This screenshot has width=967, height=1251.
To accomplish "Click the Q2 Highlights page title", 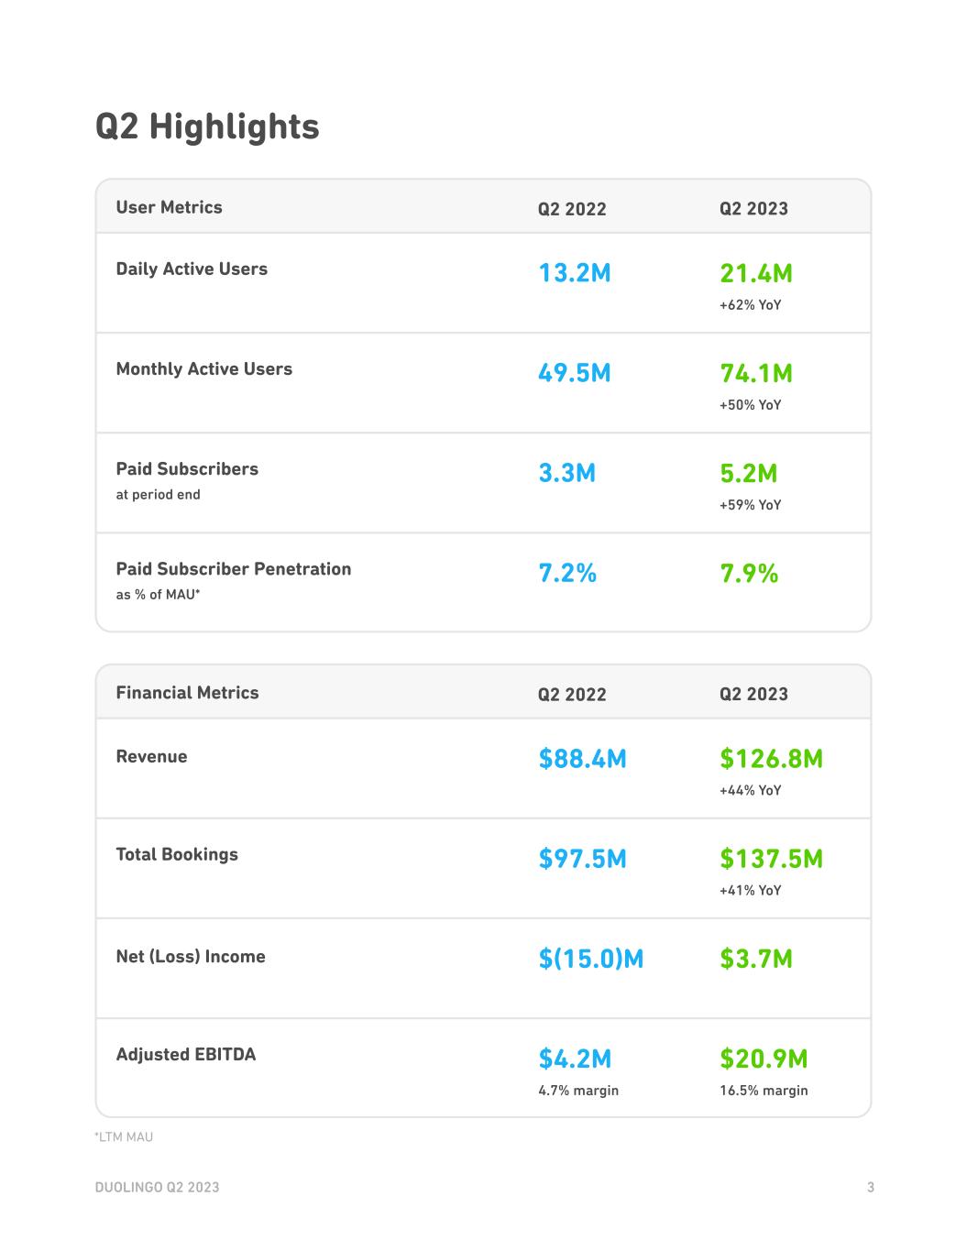I will (x=207, y=126).
